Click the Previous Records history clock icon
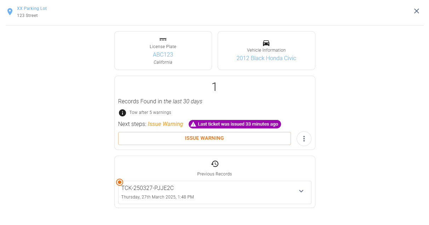429x225 pixels. click(215, 164)
